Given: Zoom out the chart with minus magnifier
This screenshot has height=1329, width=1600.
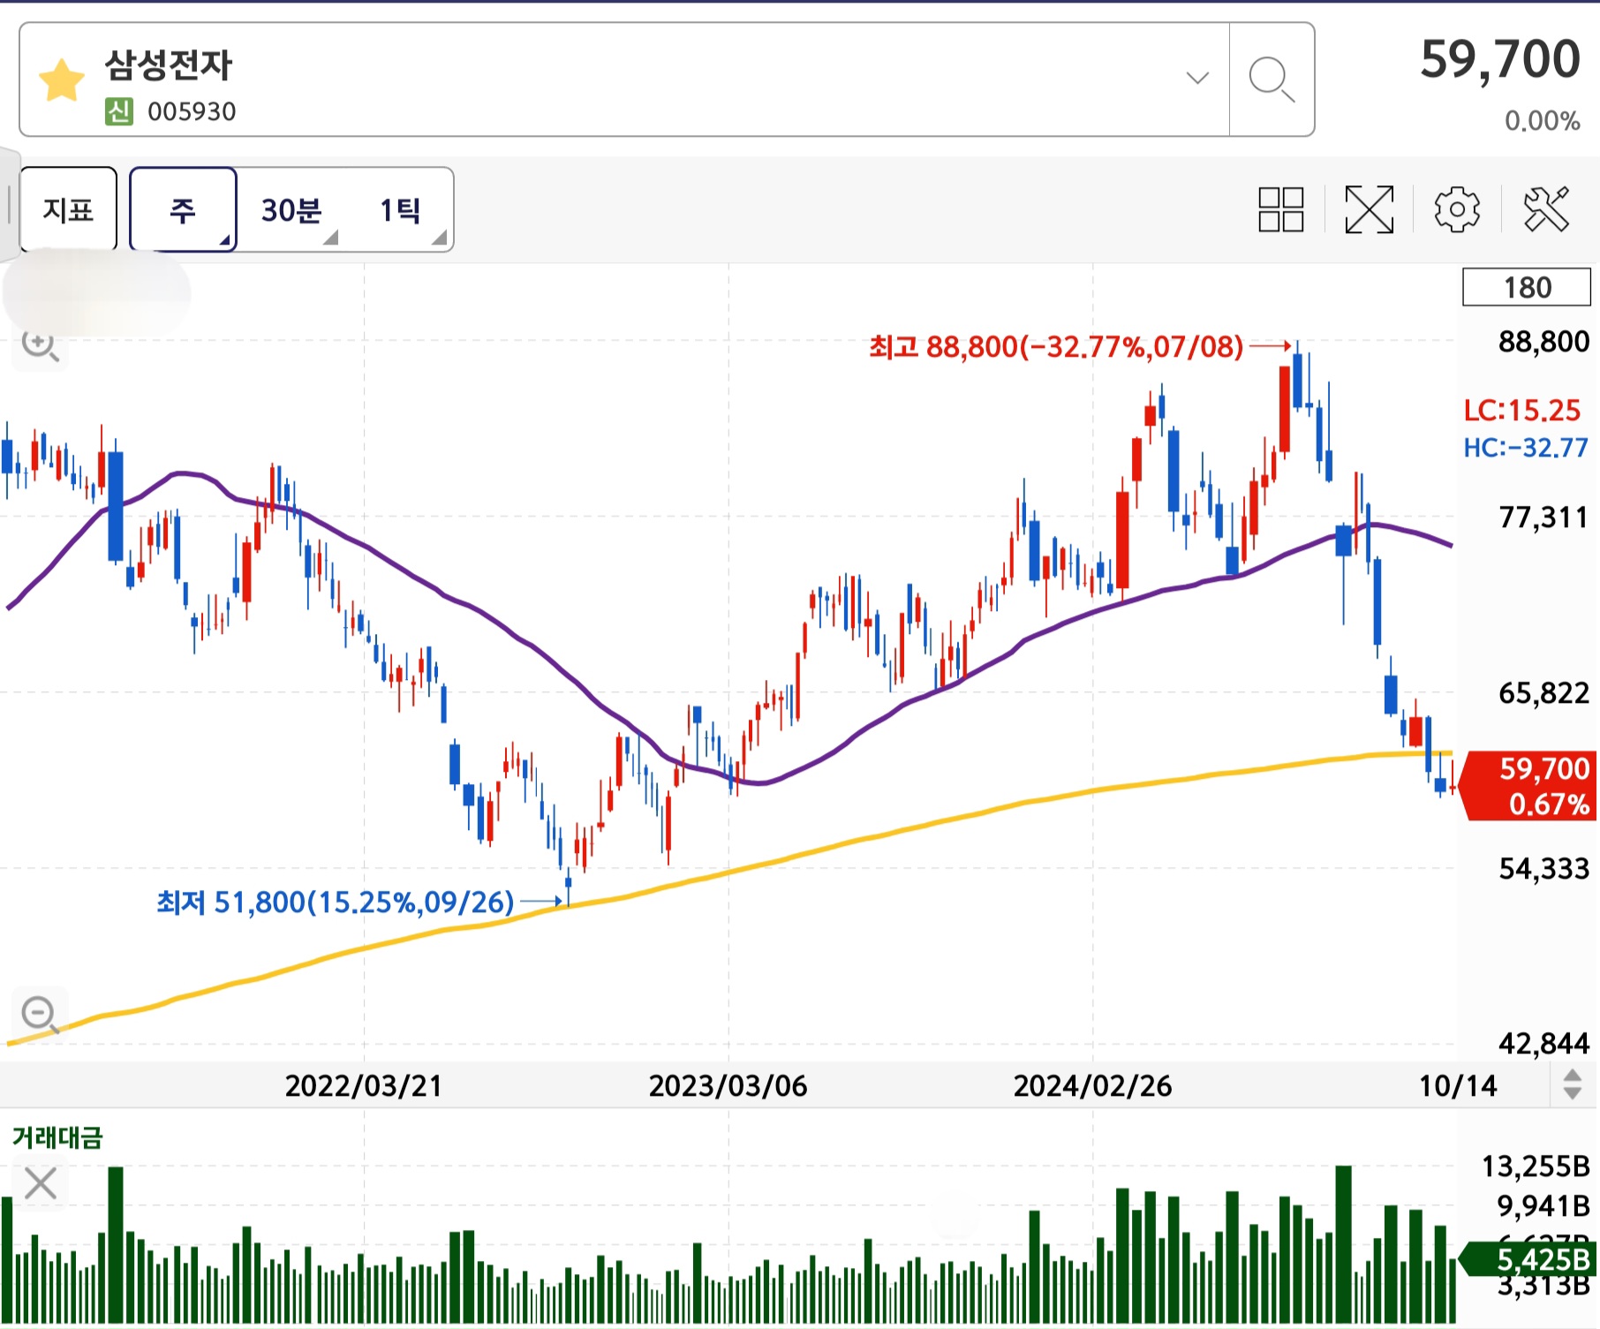Looking at the screenshot, I should (x=40, y=1014).
